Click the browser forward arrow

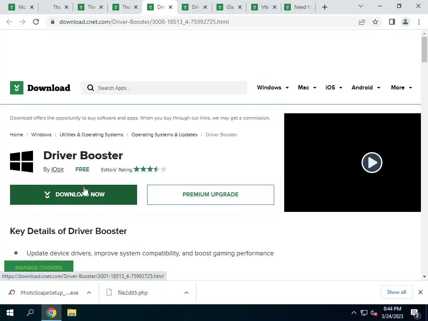click(x=23, y=22)
